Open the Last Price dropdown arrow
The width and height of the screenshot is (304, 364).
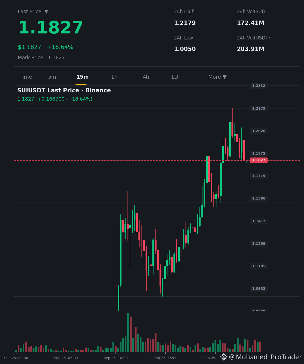pyautogui.click(x=46, y=12)
